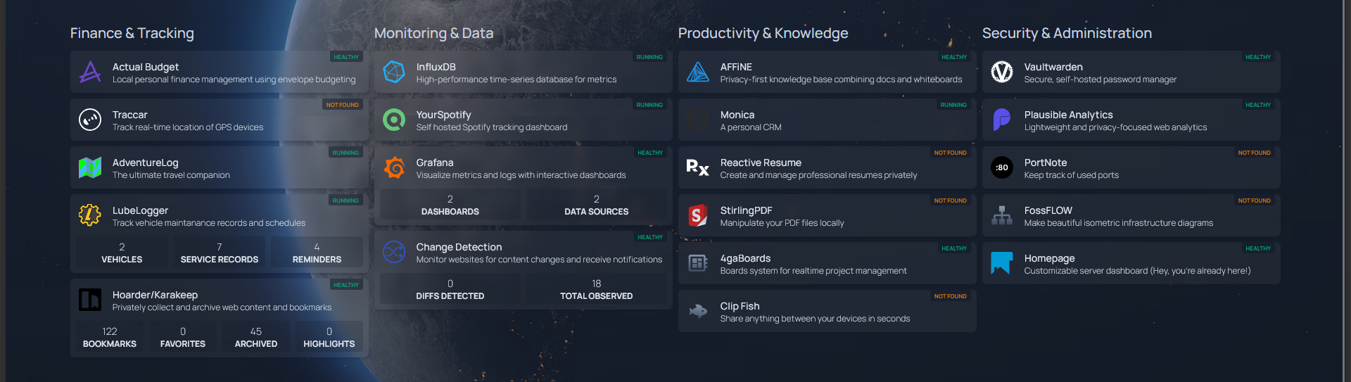Click the StirlingPDF red icon
1351x382 pixels.
(698, 215)
